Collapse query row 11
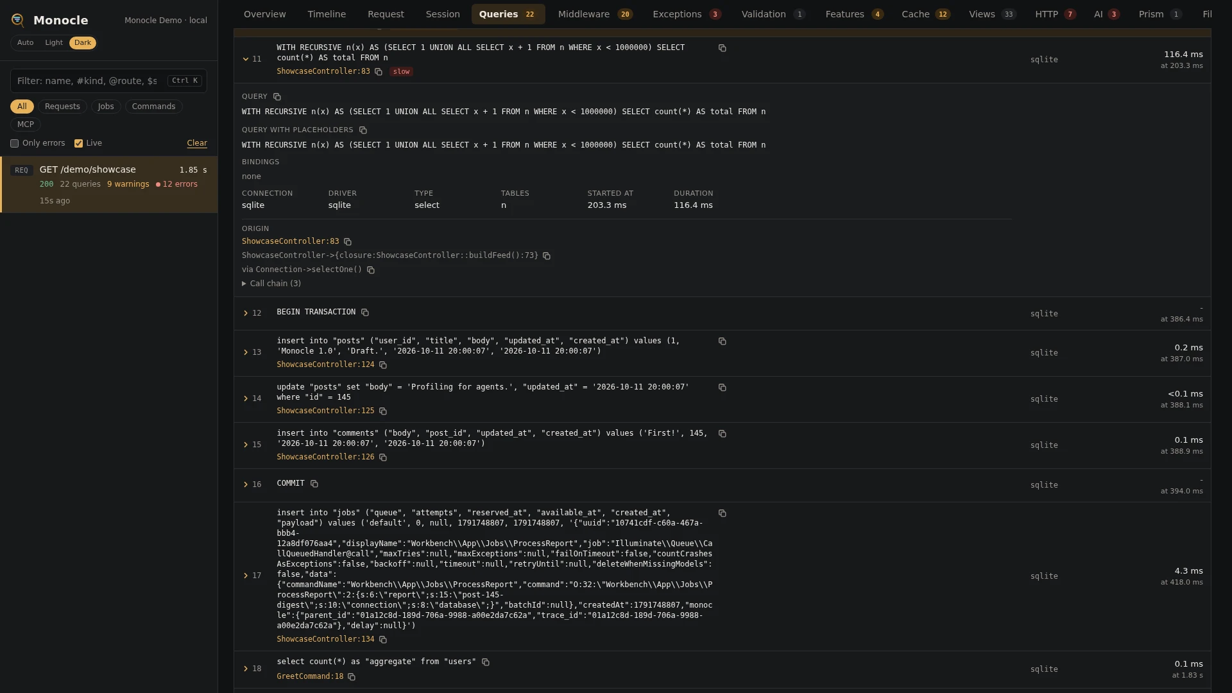The image size is (1232, 693). coord(246,59)
